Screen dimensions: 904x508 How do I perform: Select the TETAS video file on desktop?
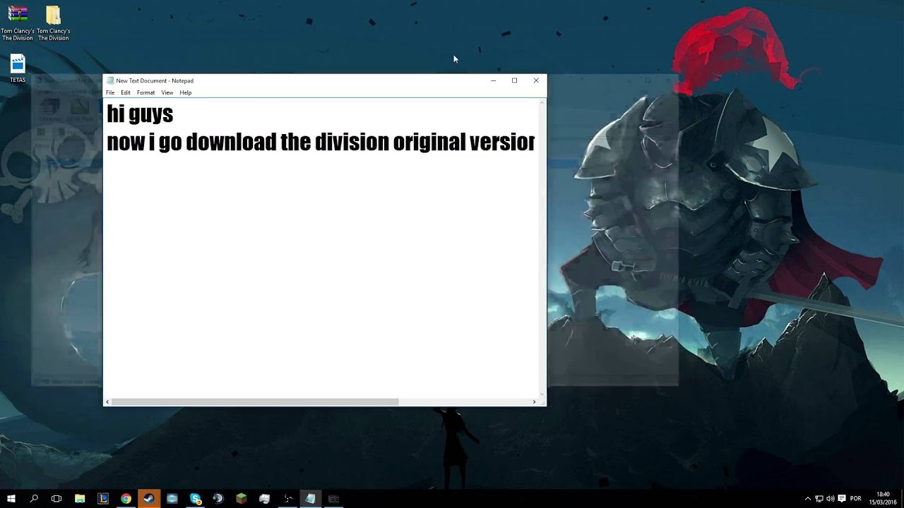pos(18,68)
